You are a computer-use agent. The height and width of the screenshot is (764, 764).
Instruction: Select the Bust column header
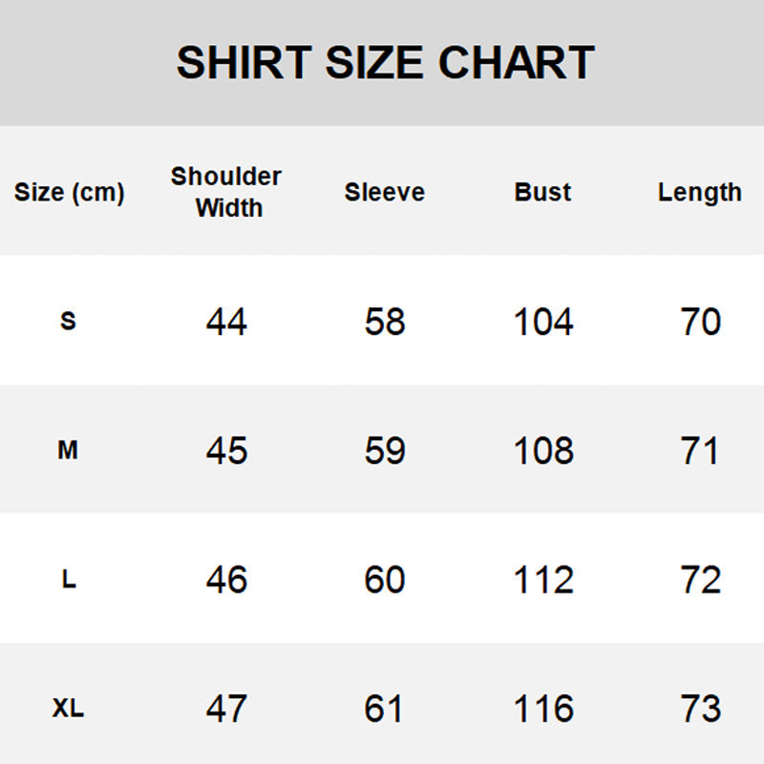[x=542, y=192]
